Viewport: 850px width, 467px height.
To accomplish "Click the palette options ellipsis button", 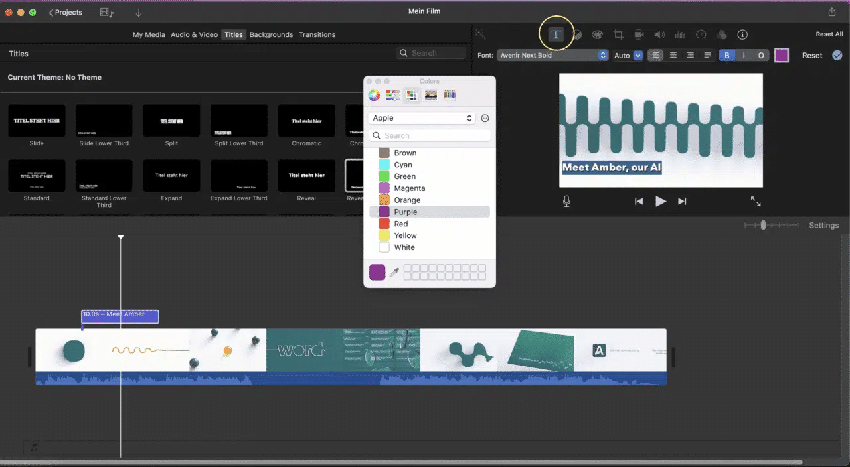I will (x=485, y=118).
